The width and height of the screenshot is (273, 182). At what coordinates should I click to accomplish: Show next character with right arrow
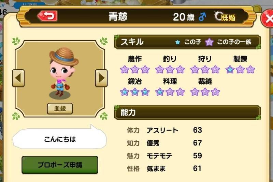coord(101,78)
